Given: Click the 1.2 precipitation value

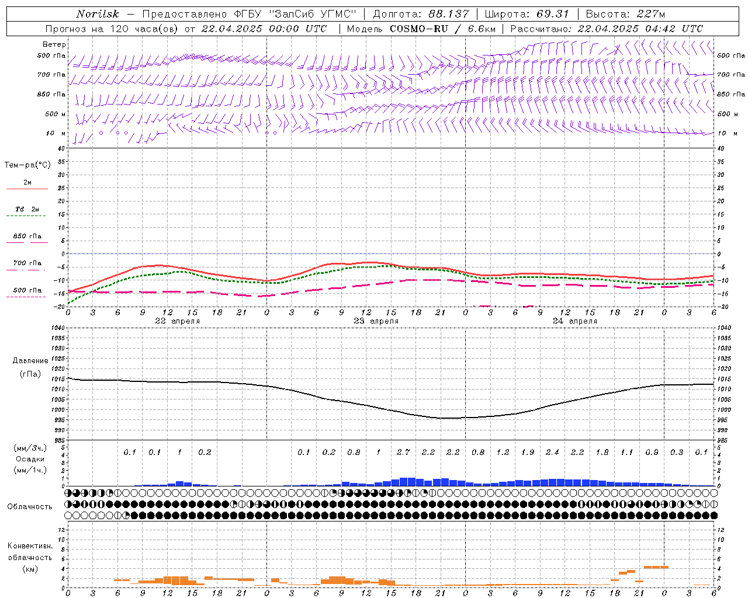Looking at the screenshot, I should (503, 452).
